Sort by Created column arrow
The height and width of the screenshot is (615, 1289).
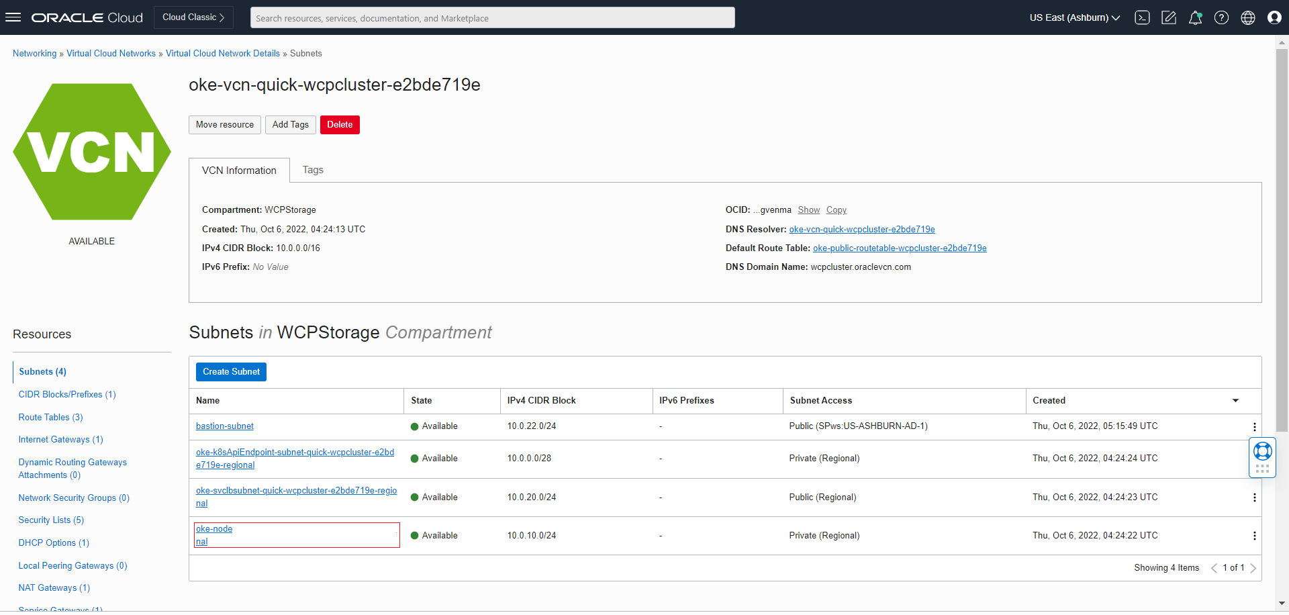[x=1235, y=401]
